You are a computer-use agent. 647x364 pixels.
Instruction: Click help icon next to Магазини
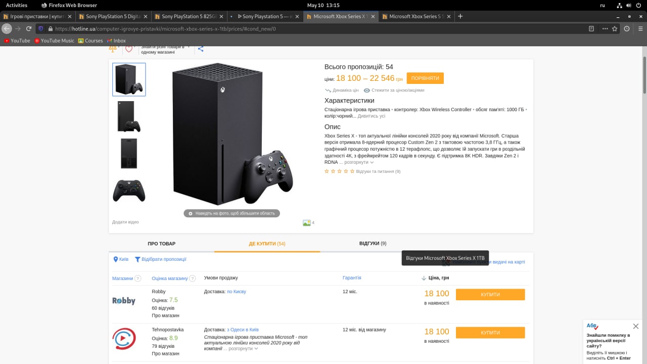[138, 279]
